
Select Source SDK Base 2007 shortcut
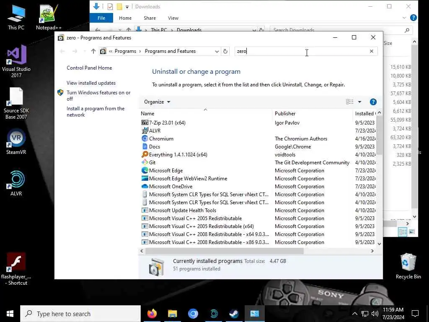16,104
